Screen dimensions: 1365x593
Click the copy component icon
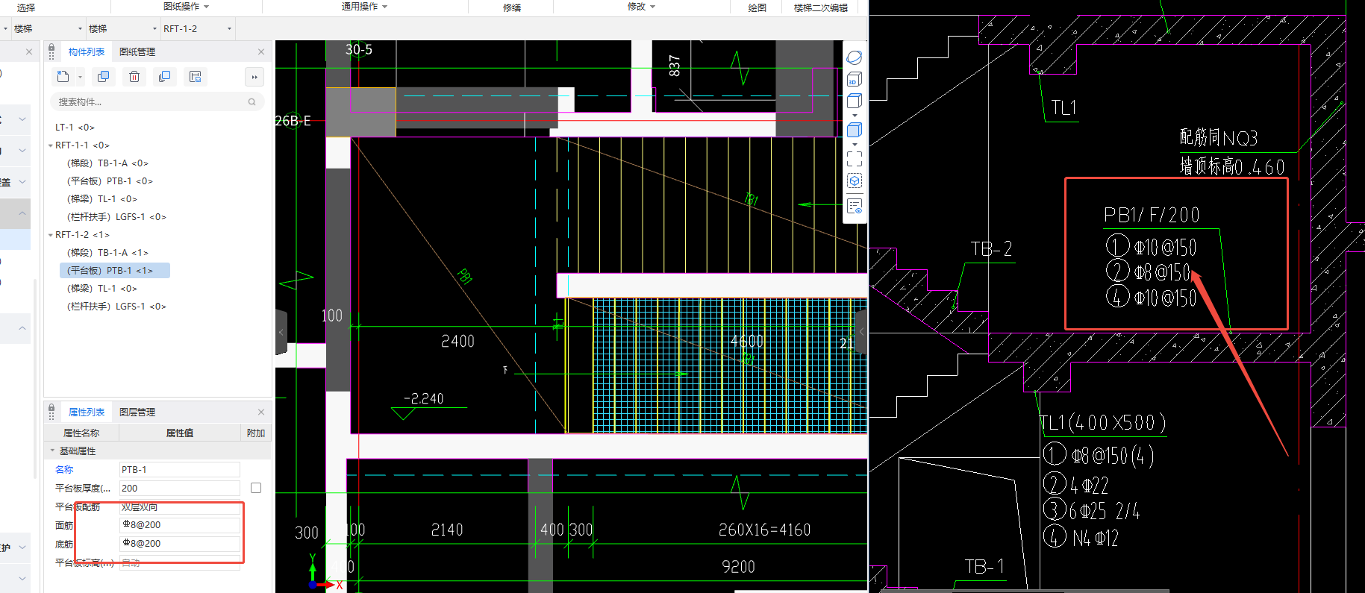click(103, 77)
